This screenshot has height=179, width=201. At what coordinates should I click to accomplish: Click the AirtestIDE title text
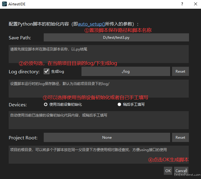17,4
